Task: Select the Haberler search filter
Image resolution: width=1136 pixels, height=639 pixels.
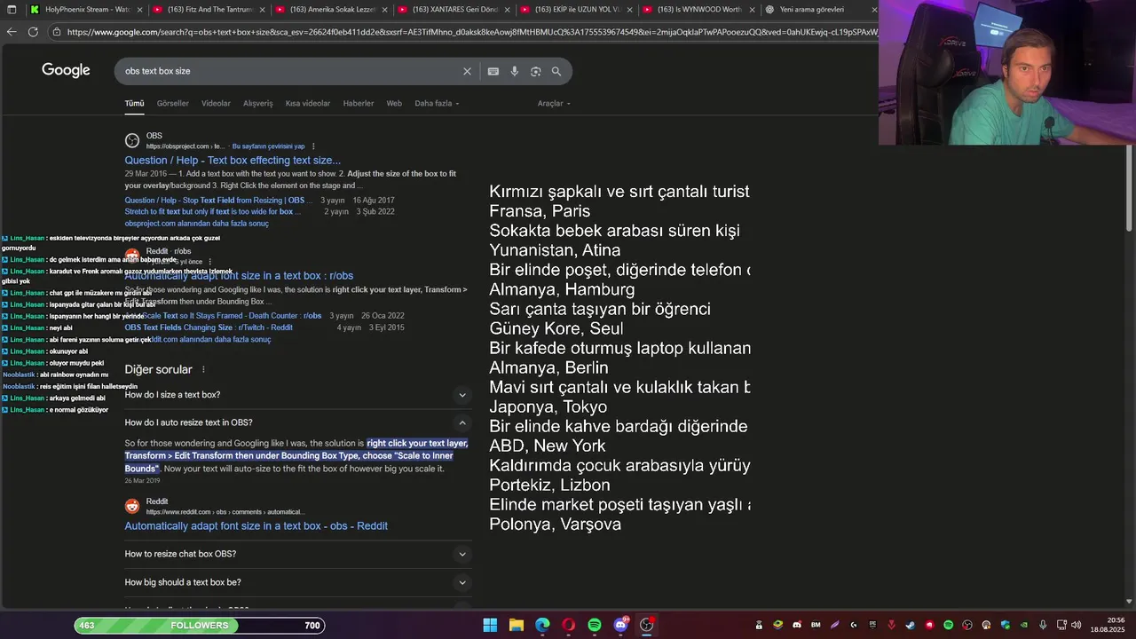Action: [359, 103]
